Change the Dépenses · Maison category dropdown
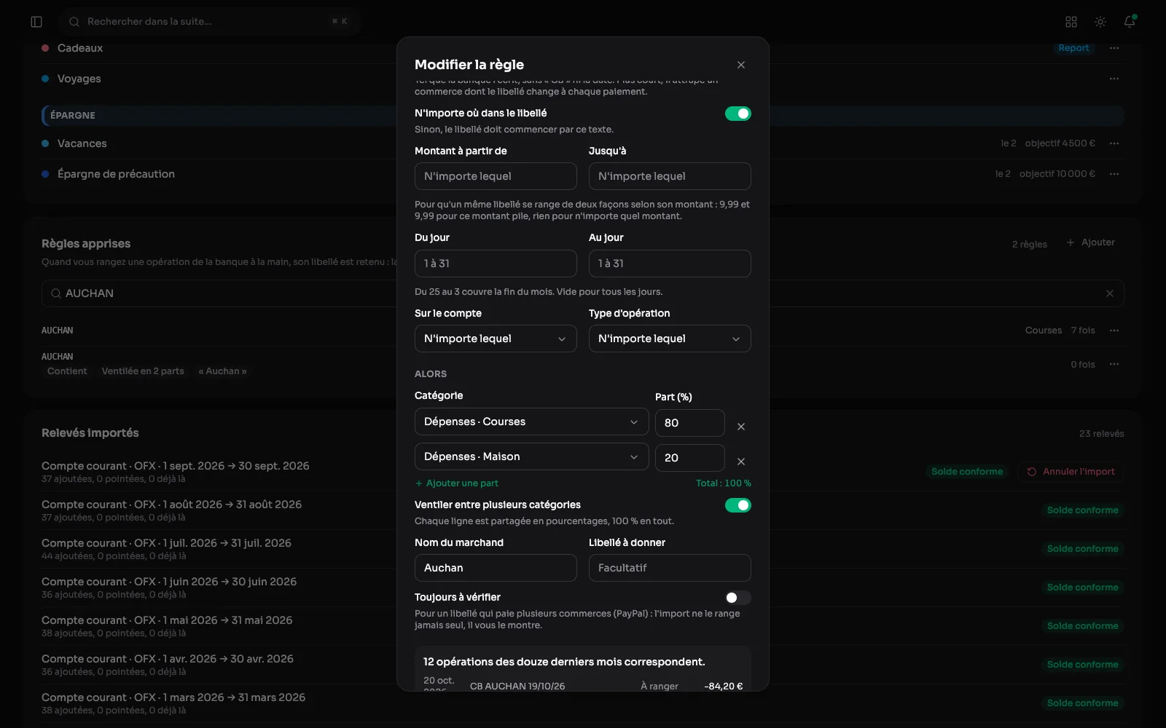The height and width of the screenshot is (728, 1166). (x=531, y=456)
